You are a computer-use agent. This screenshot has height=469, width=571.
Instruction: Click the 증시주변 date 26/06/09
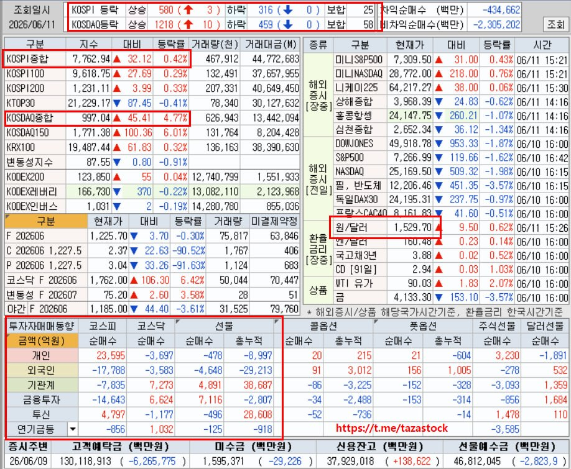pyautogui.click(x=28, y=462)
